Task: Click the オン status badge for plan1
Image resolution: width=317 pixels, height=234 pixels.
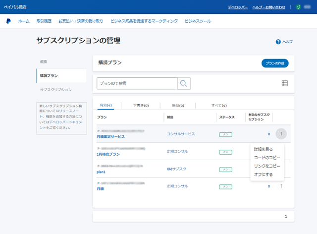Action: tap(225, 169)
